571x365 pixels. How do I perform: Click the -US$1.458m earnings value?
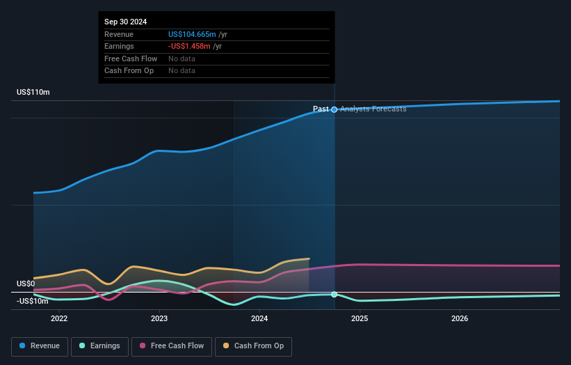(189, 46)
